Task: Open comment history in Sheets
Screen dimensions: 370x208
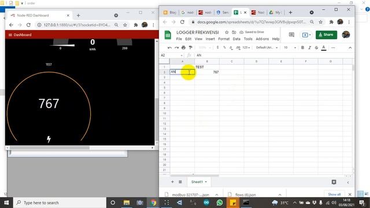Action: click(x=291, y=35)
